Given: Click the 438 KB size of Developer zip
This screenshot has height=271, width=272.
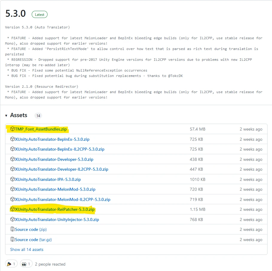Looking at the screenshot, I should coord(196,159).
